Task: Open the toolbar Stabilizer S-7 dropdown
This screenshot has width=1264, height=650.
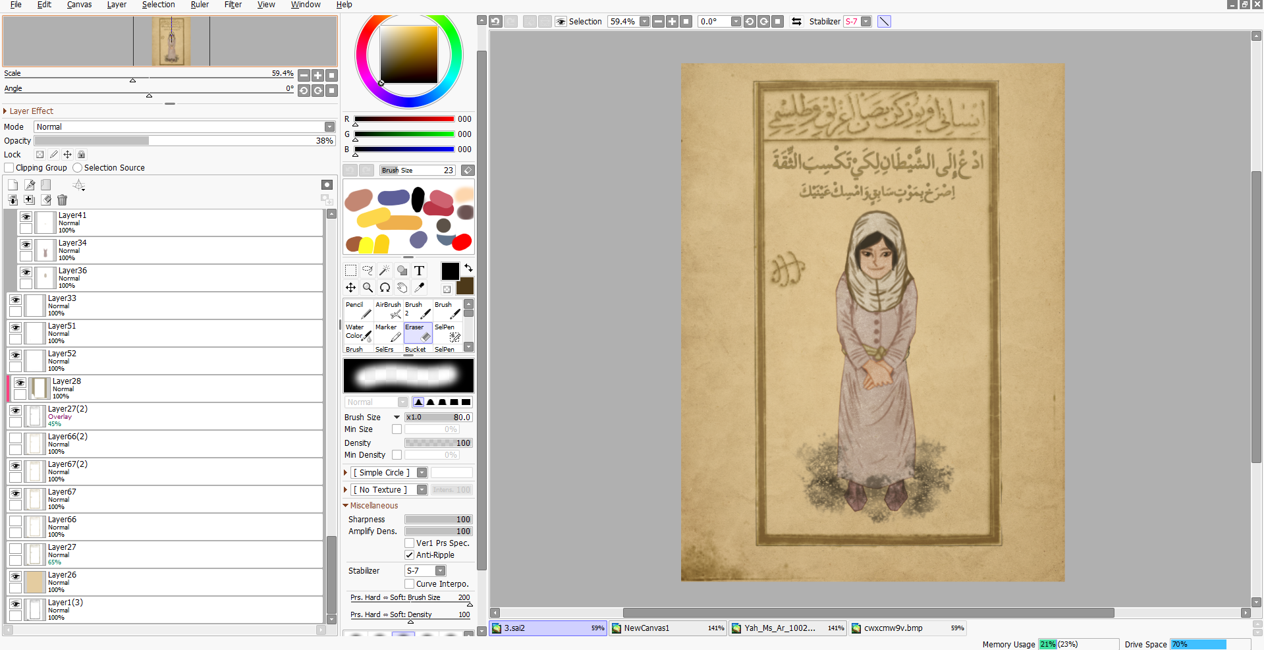Action: [x=866, y=22]
